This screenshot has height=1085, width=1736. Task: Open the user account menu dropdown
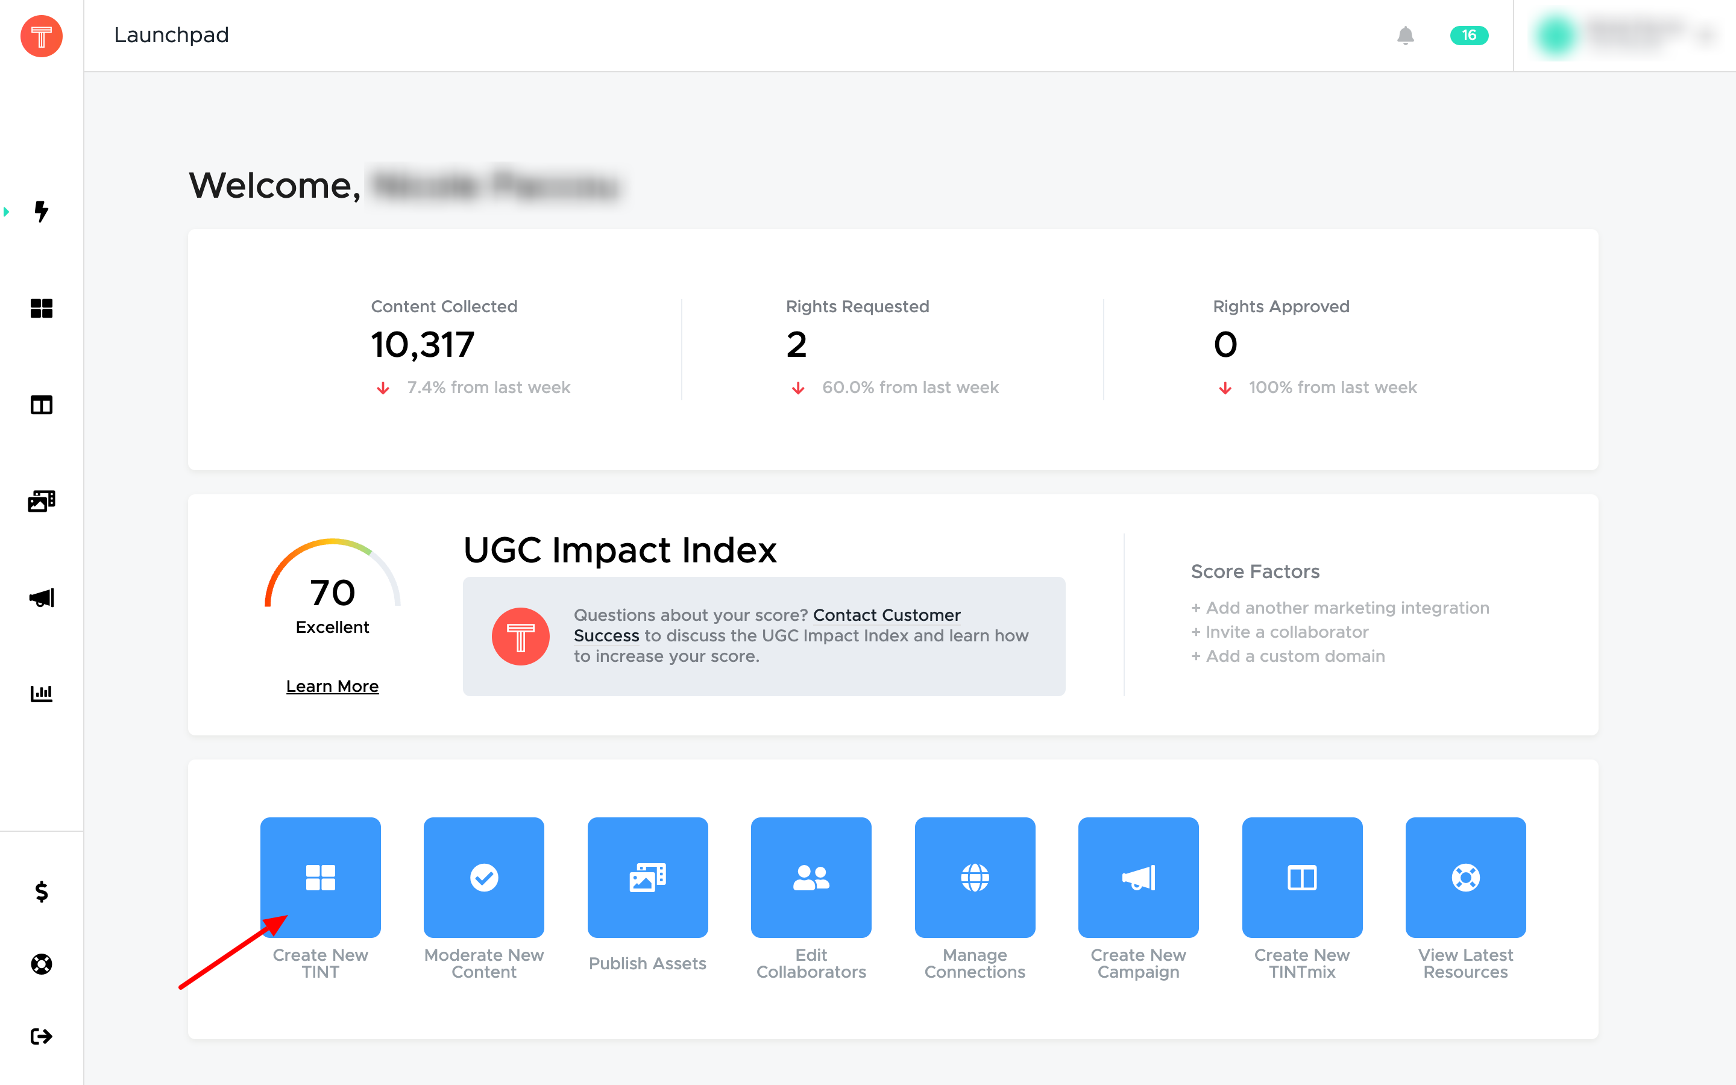point(1625,35)
